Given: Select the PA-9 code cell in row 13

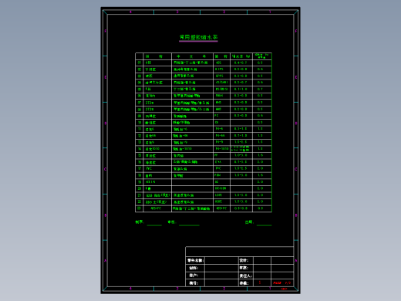Looking at the screenshot, I should point(221,142).
